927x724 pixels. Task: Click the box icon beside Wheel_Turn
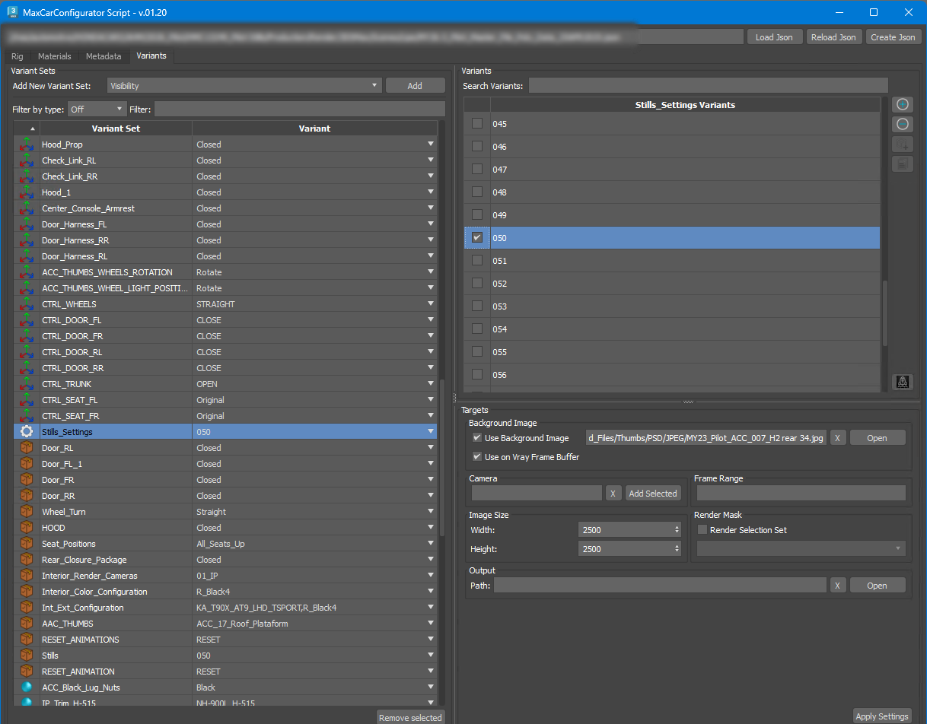coord(27,512)
